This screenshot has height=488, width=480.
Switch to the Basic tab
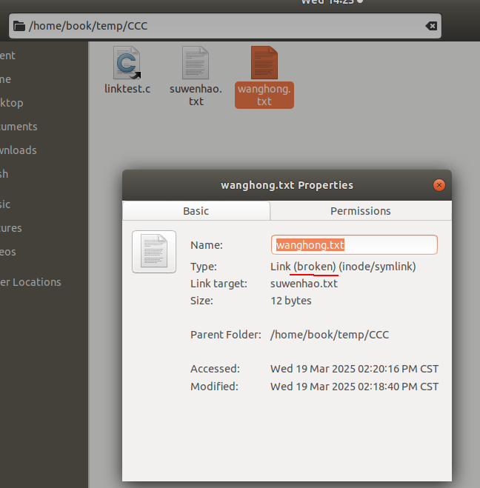pyautogui.click(x=196, y=211)
